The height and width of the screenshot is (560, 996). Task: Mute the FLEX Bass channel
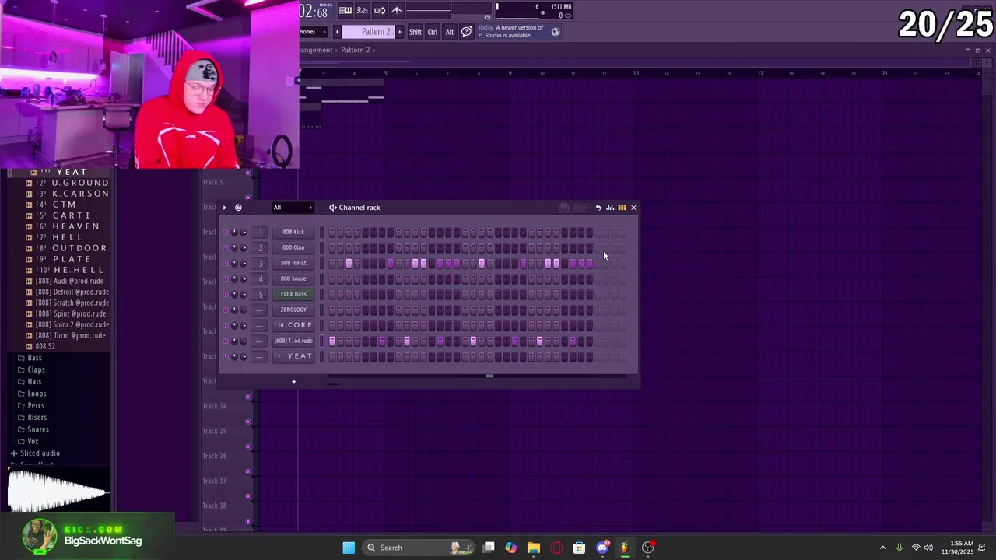point(226,294)
